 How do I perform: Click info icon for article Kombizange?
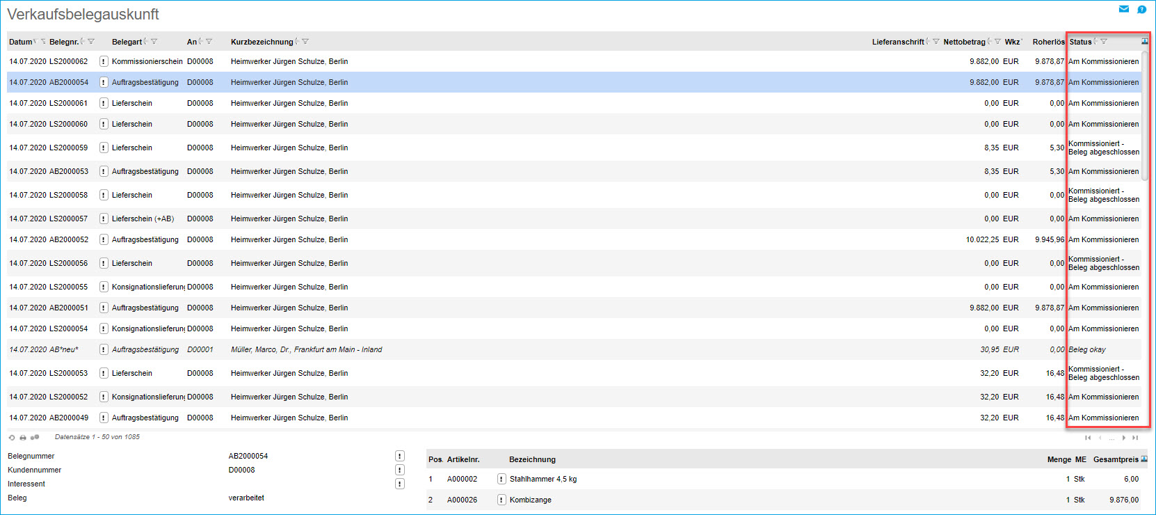tap(501, 500)
